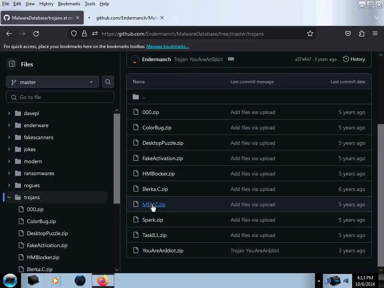Click the folder icon beside ransomwares
Screen dimensions: 384x288
click(18, 173)
